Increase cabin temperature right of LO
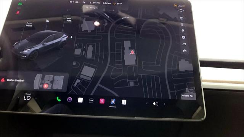The height and width of the screenshot is (137, 244). pyautogui.click(x=36, y=98)
